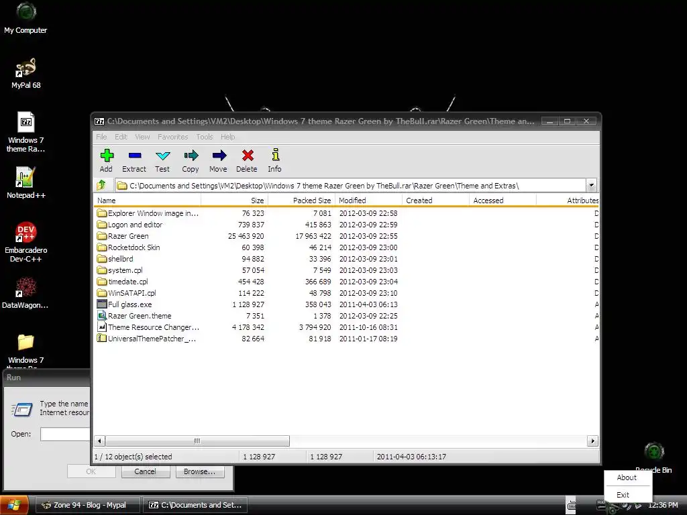Click the horizontal scrollbar thumb

[x=197, y=441]
